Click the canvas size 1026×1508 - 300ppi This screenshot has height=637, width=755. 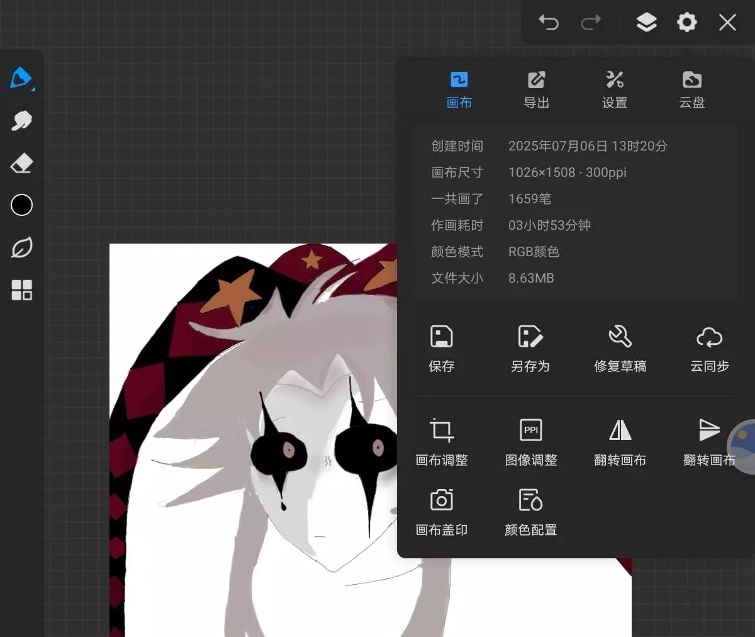click(x=567, y=172)
